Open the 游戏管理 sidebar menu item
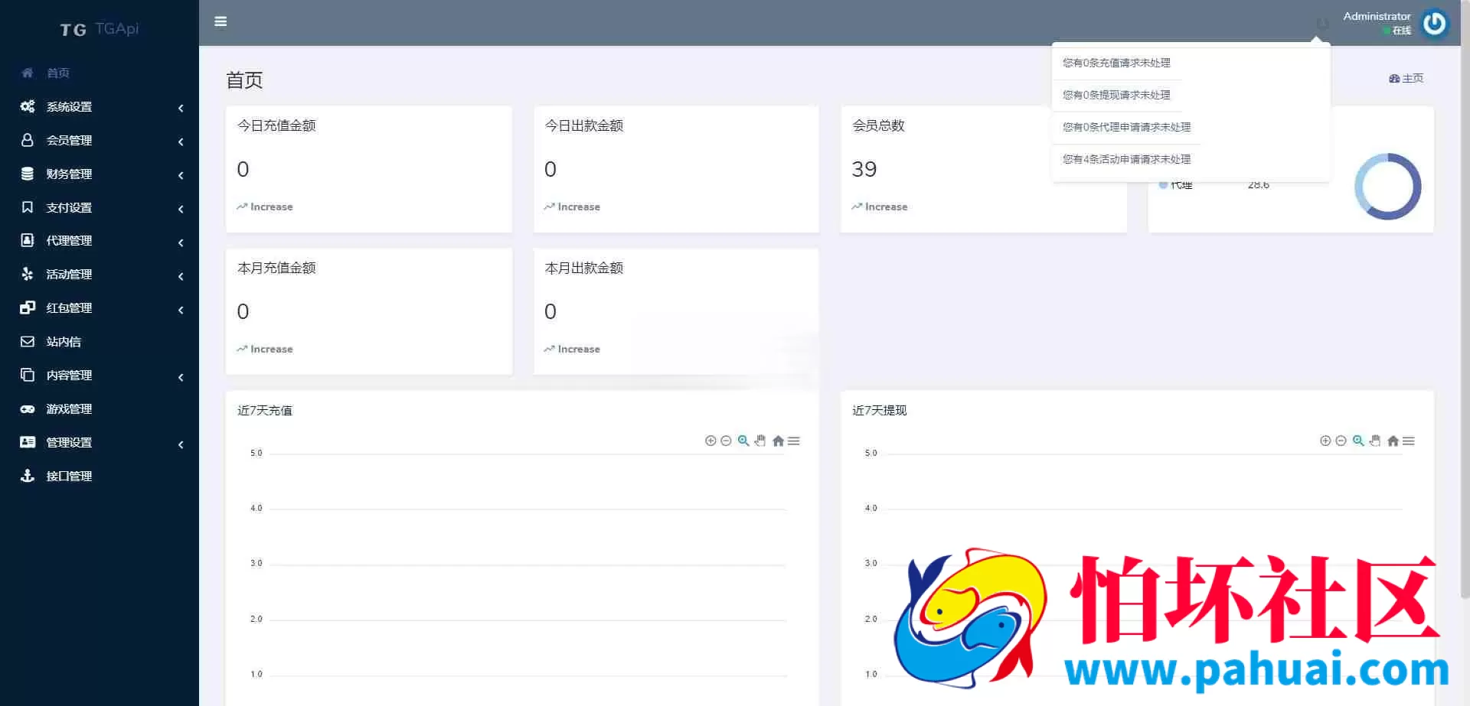 click(x=100, y=408)
